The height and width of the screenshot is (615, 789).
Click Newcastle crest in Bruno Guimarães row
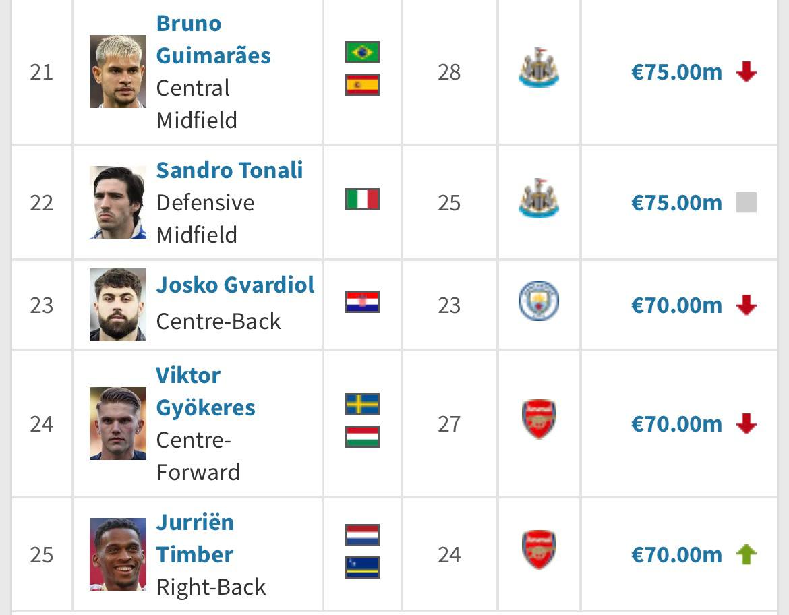pyautogui.click(x=538, y=67)
